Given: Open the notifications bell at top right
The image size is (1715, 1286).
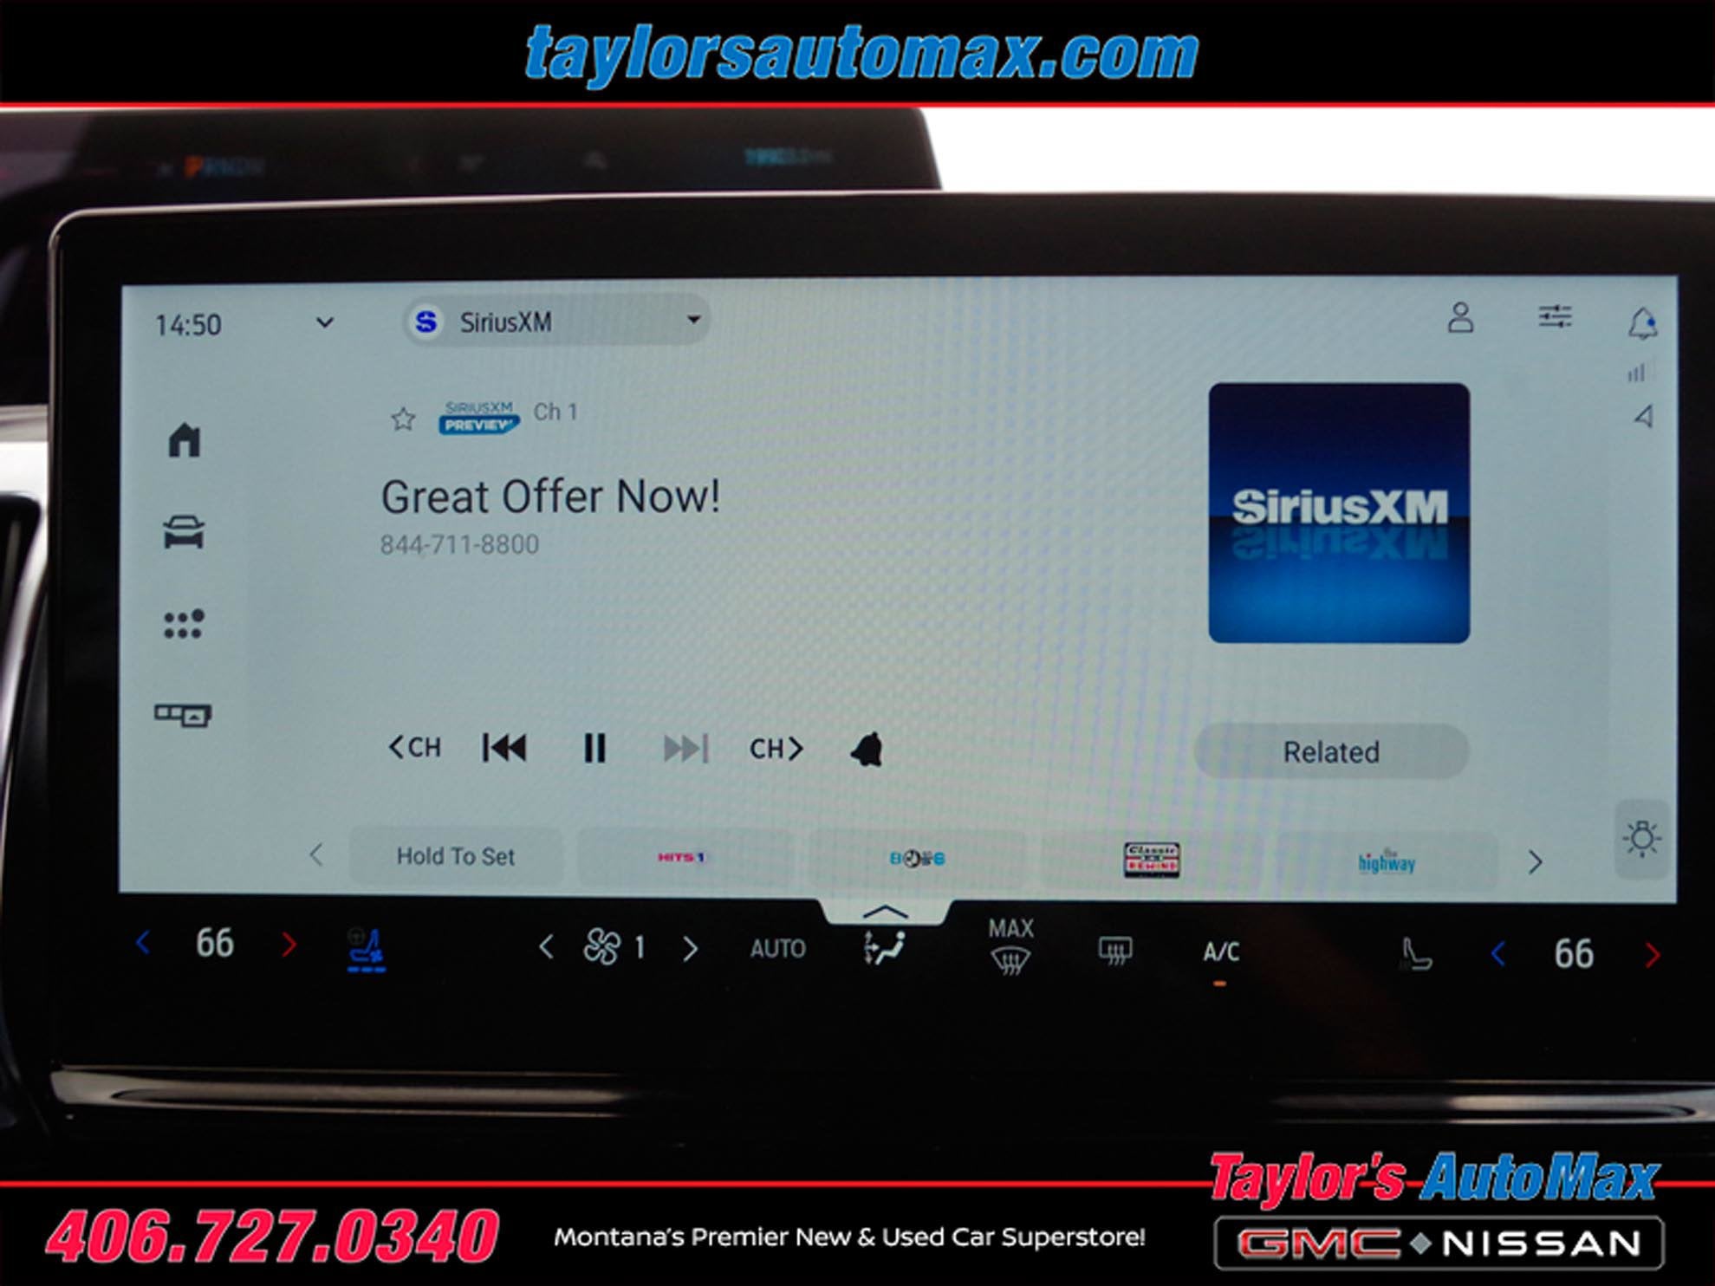Looking at the screenshot, I should tap(1642, 323).
